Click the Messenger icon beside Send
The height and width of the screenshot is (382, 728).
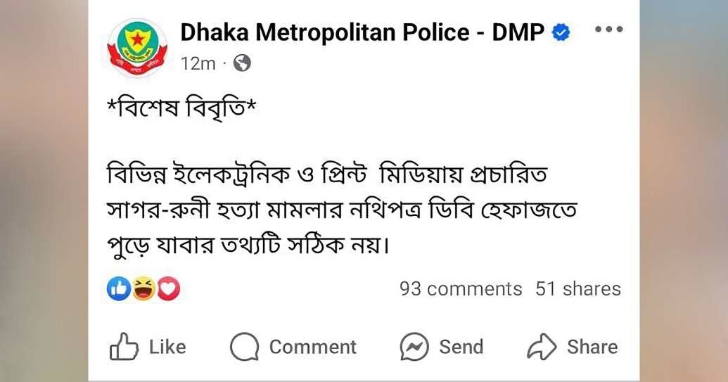(x=414, y=347)
